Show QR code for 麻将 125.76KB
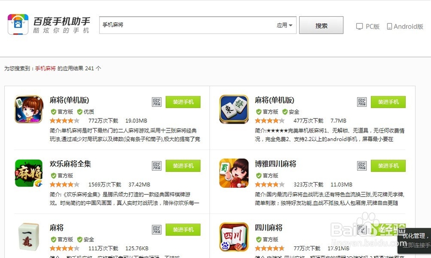431x258 pixels. click(157, 230)
